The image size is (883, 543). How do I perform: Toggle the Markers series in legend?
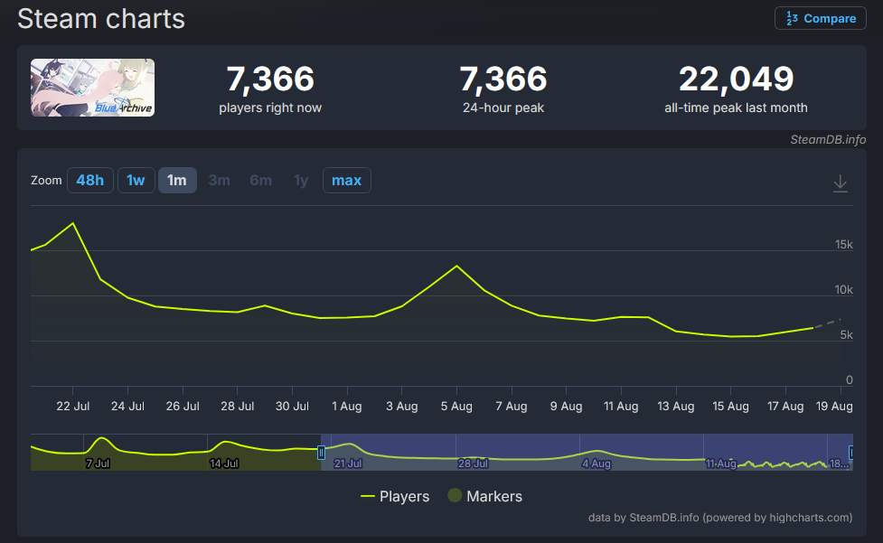coord(484,496)
